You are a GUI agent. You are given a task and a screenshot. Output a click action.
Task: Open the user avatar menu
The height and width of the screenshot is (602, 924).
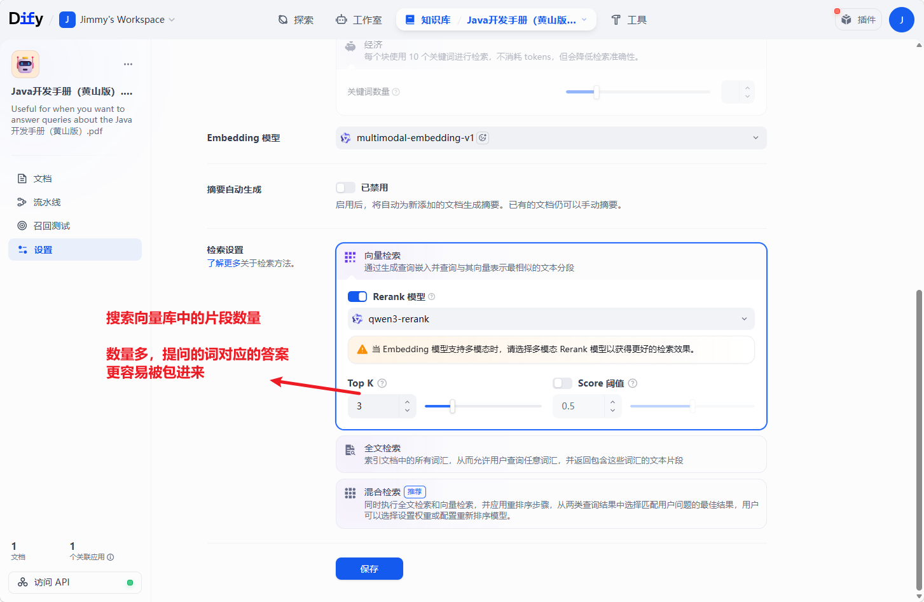pos(902,20)
